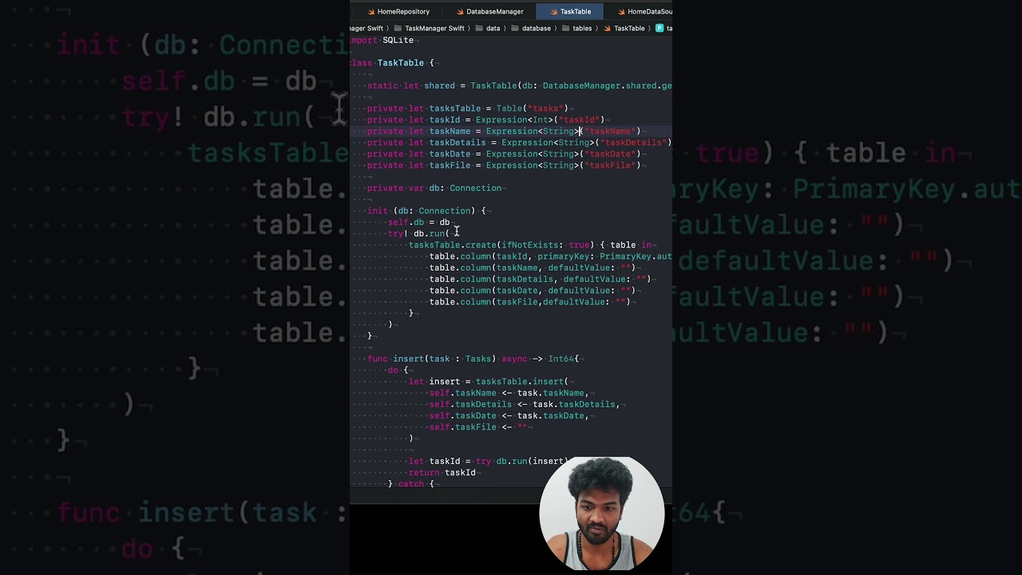This screenshot has height=575, width=1022.
Task: Open the TaskManager Swift folder breadcrumb
Action: (x=428, y=28)
